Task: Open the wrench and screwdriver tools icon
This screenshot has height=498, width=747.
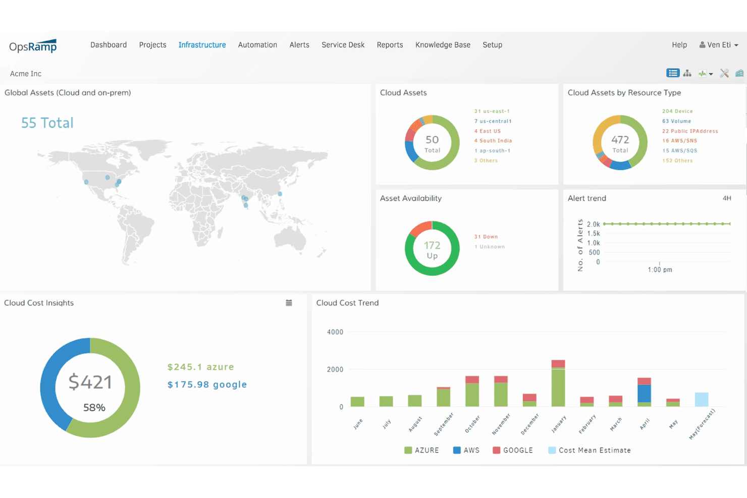Action: click(724, 73)
